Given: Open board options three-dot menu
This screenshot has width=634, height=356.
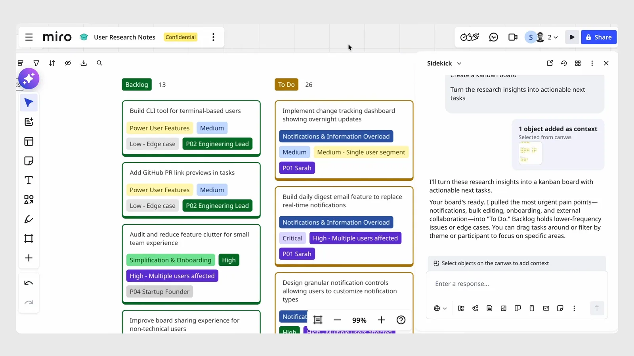Looking at the screenshot, I should tap(213, 37).
